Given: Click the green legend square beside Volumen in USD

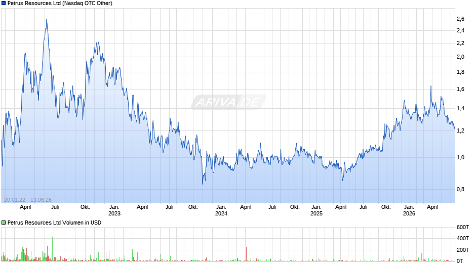Looking at the screenshot, I should pyautogui.click(x=4, y=223).
